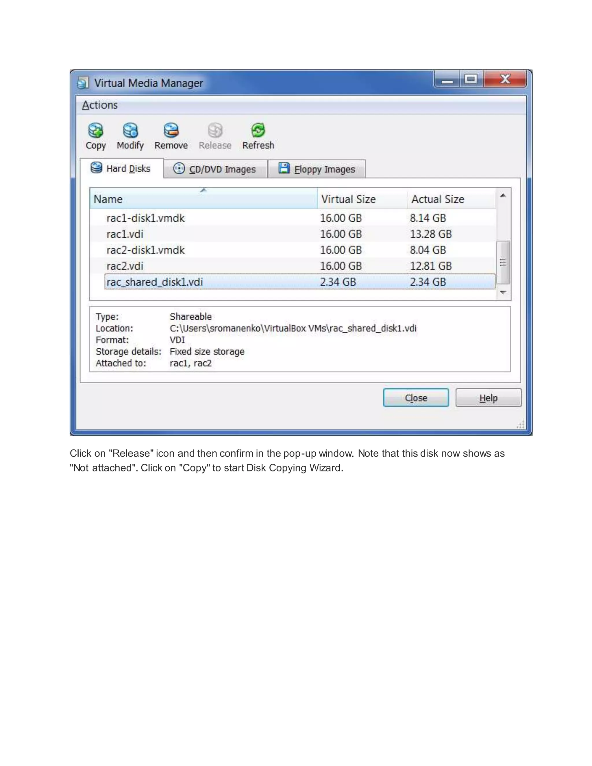The image size is (592, 766).
Task: Switch to the Hard Disks tab
Action: [122, 169]
